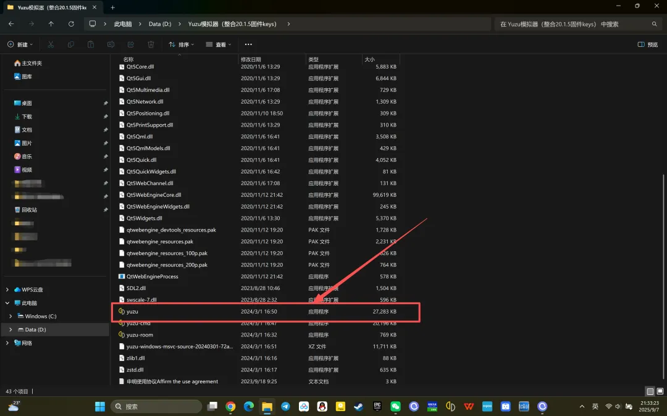Go up one folder level
This screenshot has height=416, width=667.
[x=51, y=24]
